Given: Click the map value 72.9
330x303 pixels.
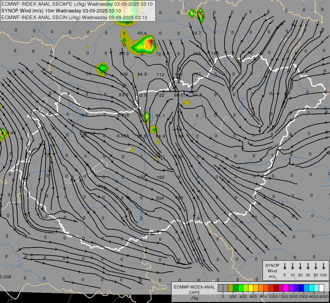Looking at the screenshot, I should (x=160, y=54).
